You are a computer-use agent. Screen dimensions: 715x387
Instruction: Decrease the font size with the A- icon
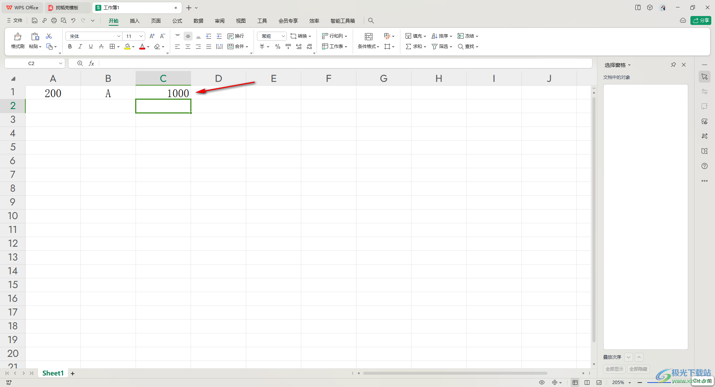tap(162, 36)
